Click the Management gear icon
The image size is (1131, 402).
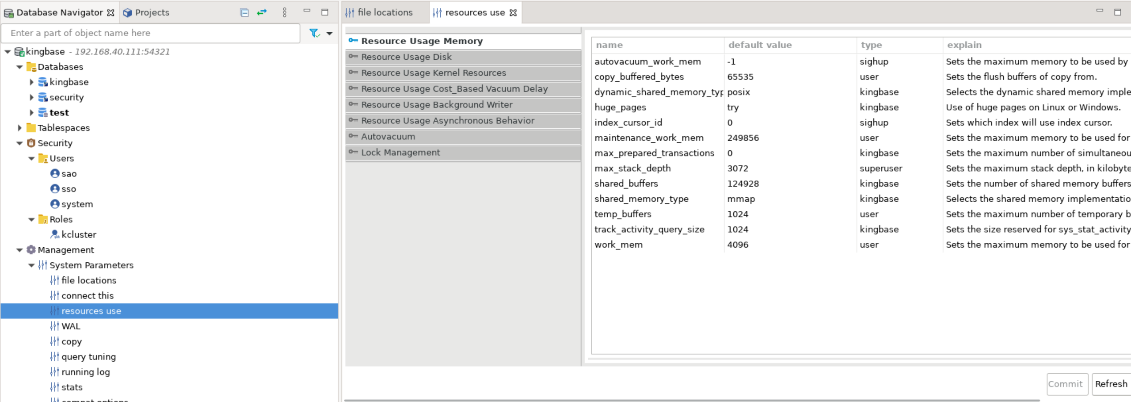(31, 250)
